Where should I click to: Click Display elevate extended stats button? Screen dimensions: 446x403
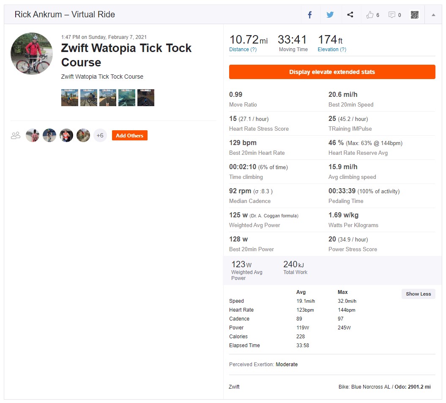tap(332, 72)
